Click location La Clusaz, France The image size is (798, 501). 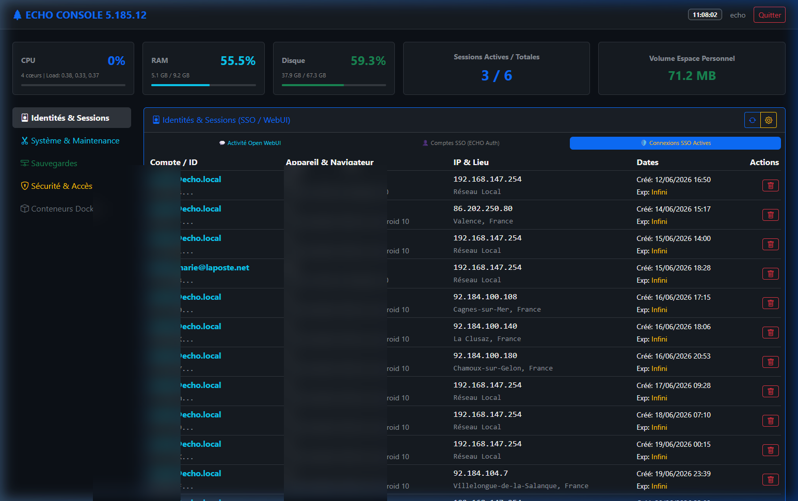pos(487,339)
